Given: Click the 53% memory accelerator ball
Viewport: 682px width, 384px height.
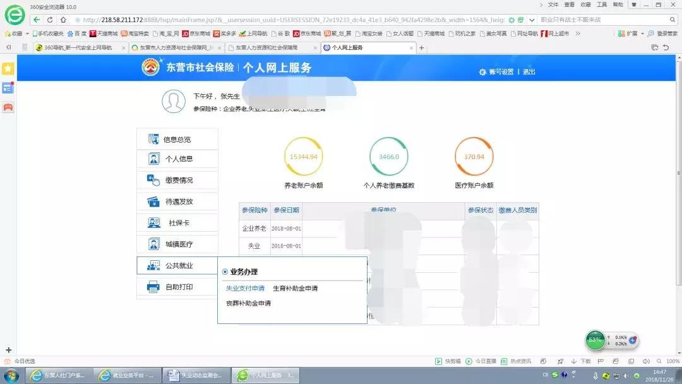Looking at the screenshot, I should pyautogui.click(x=595, y=340).
